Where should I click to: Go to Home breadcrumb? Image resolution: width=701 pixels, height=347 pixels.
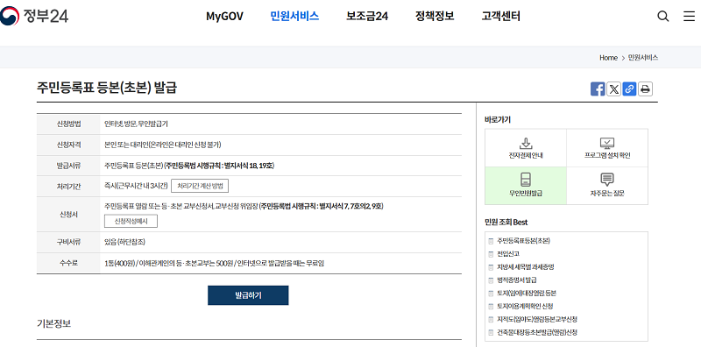coord(608,58)
